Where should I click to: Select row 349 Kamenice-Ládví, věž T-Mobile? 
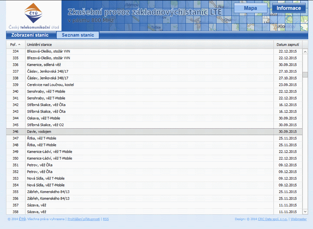point(154,152)
